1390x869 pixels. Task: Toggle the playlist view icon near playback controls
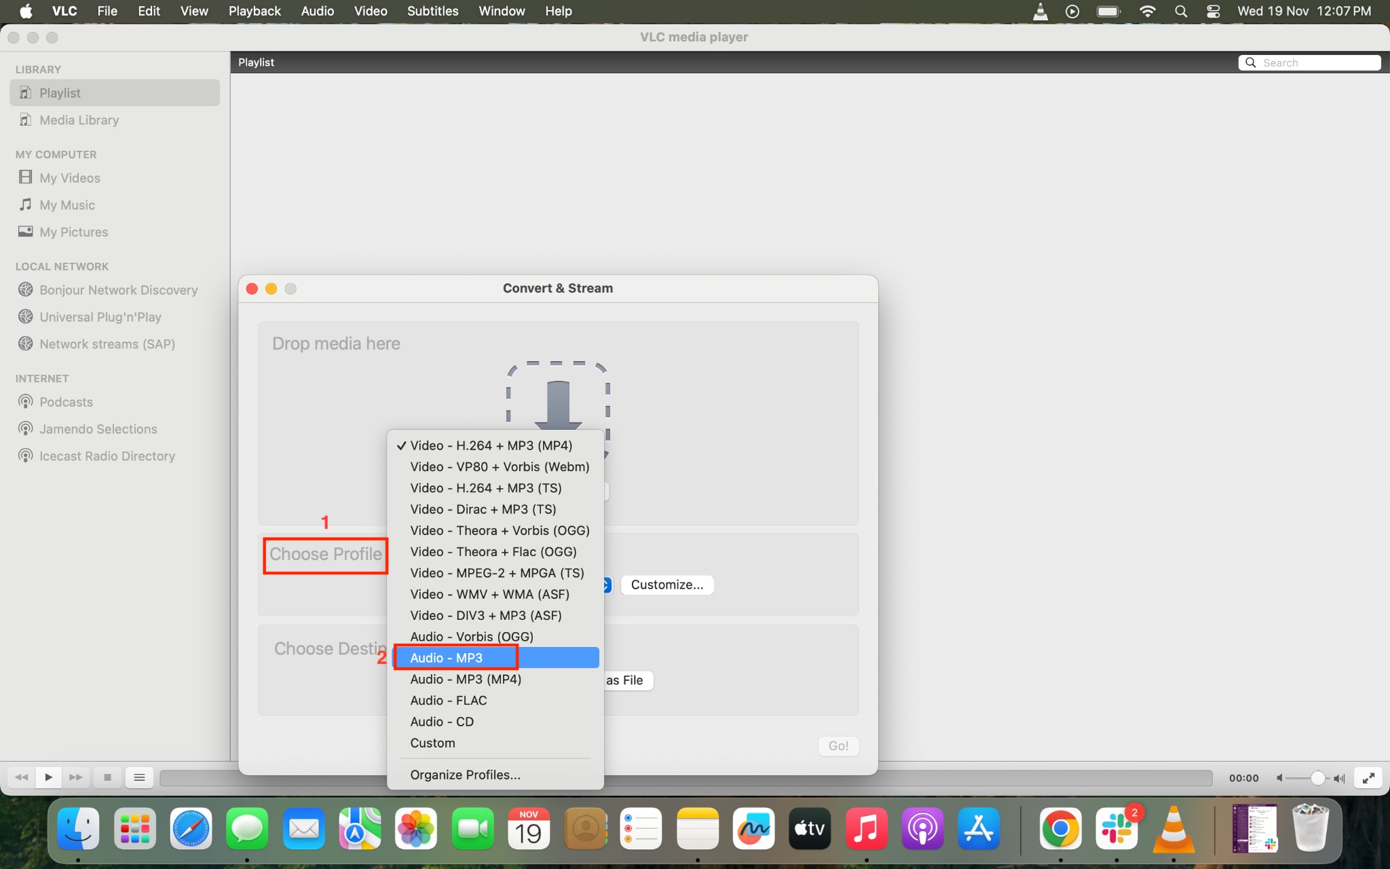[x=140, y=777]
